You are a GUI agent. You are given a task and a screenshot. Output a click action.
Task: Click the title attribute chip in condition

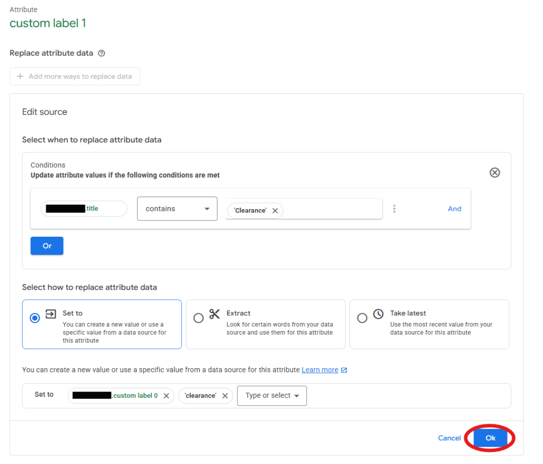pyautogui.click(x=84, y=209)
